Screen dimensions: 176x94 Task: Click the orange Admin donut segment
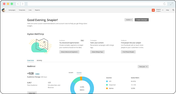click(x=81, y=78)
